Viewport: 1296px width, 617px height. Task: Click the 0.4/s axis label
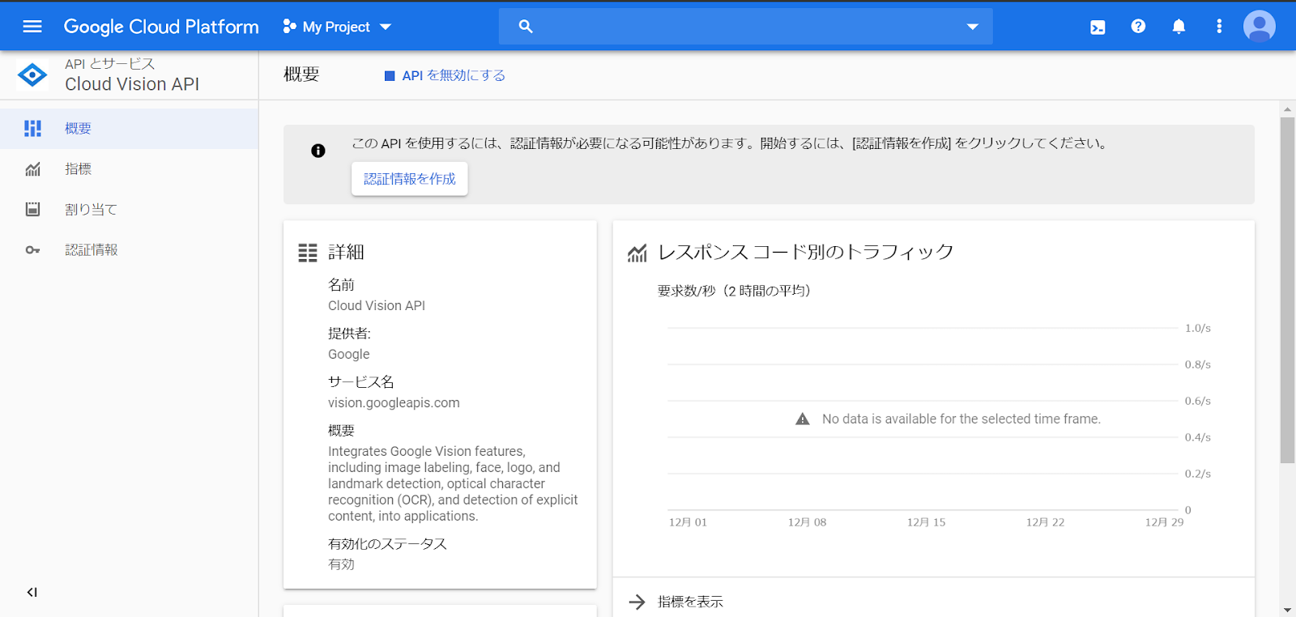click(1198, 437)
